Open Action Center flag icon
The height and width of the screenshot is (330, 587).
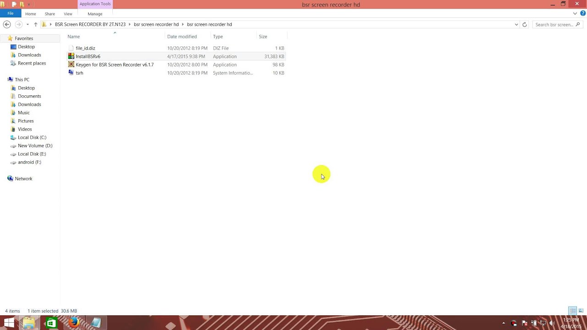point(525,324)
